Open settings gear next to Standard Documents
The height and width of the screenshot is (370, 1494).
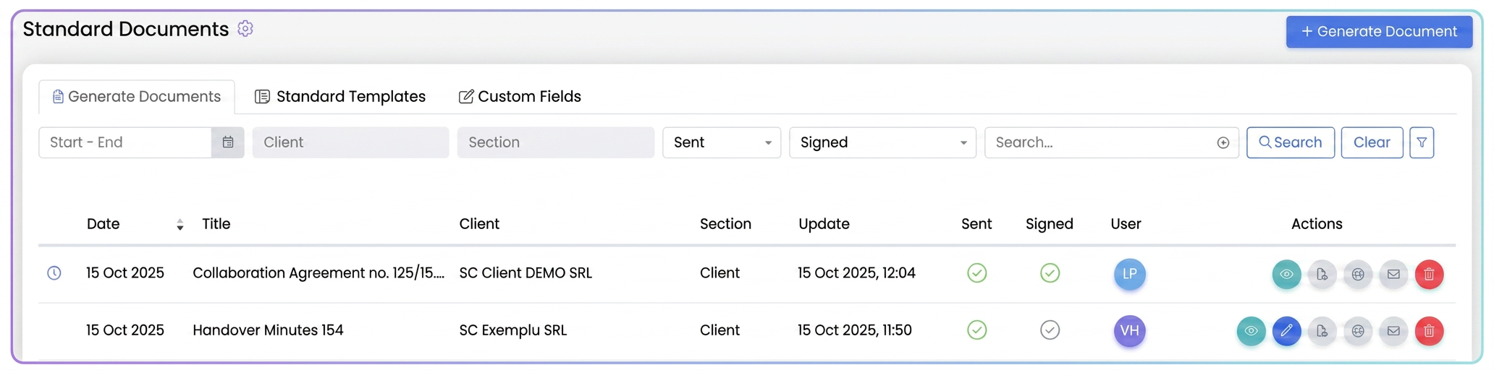point(245,28)
